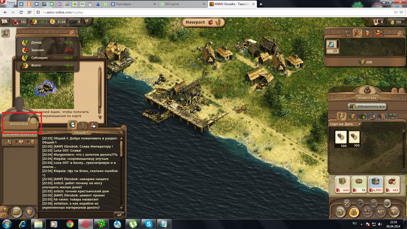Switch to whisper chat ear tab
This screenshot has height=229, width=407.
point(93,125)
